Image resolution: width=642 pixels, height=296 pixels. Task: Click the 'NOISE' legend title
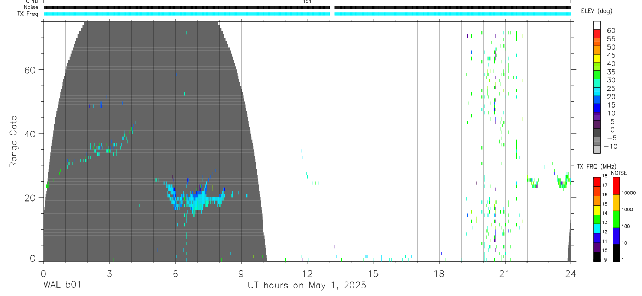(x=618, y=173)
